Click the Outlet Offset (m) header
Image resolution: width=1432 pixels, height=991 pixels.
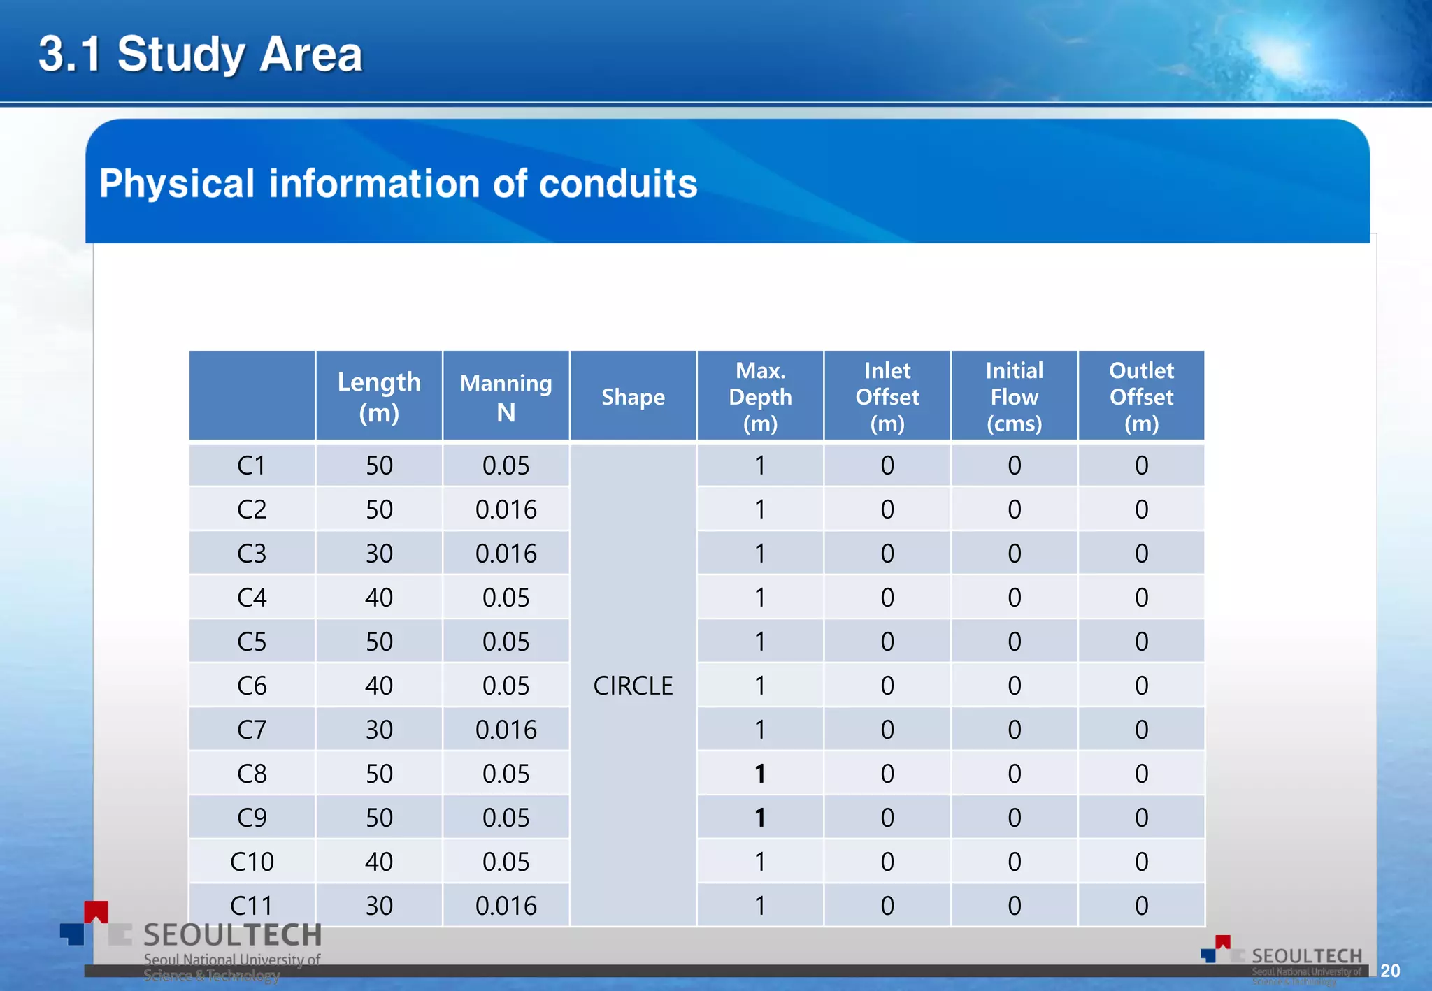[x=1141, y=396]
